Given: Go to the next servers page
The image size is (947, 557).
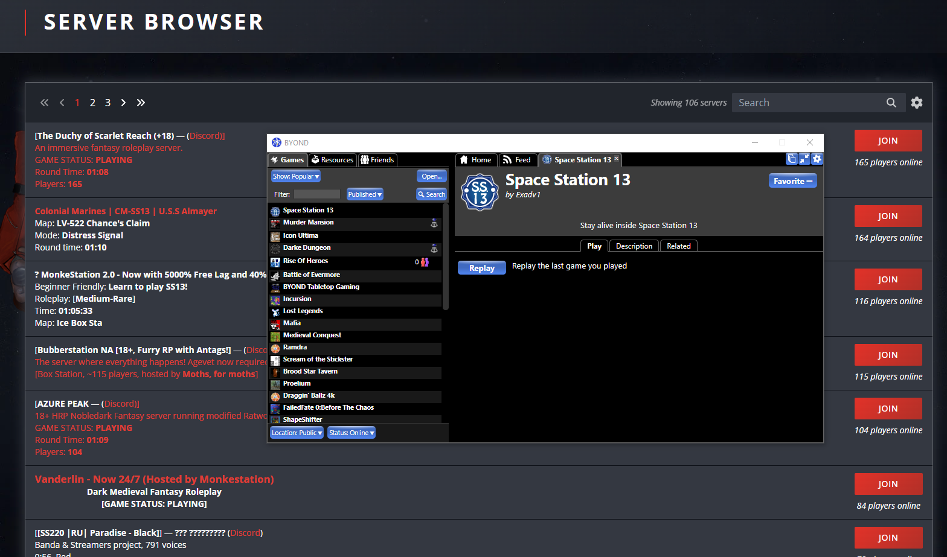Looking at the screenshot, I should pos(123,103).
